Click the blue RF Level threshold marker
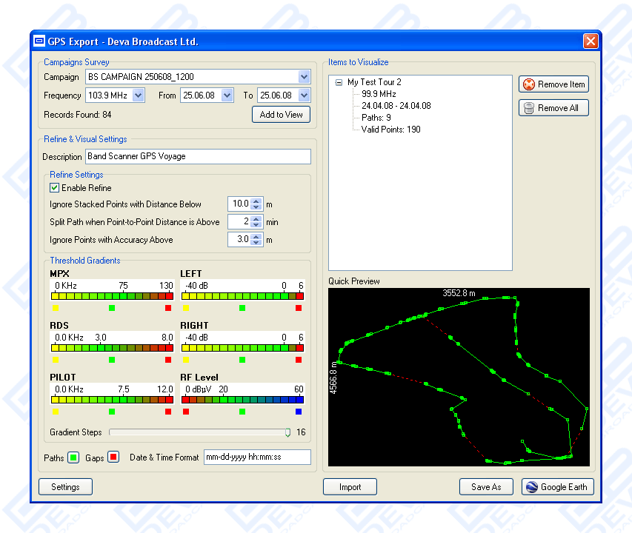The height and width of the screenshot is (533, 632). tap(299, 412)
